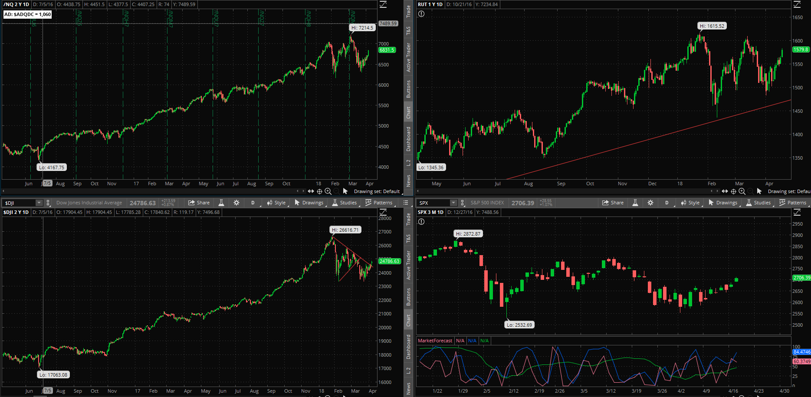Change the D timeframe in $DJI toolbar

click(253, 203)
